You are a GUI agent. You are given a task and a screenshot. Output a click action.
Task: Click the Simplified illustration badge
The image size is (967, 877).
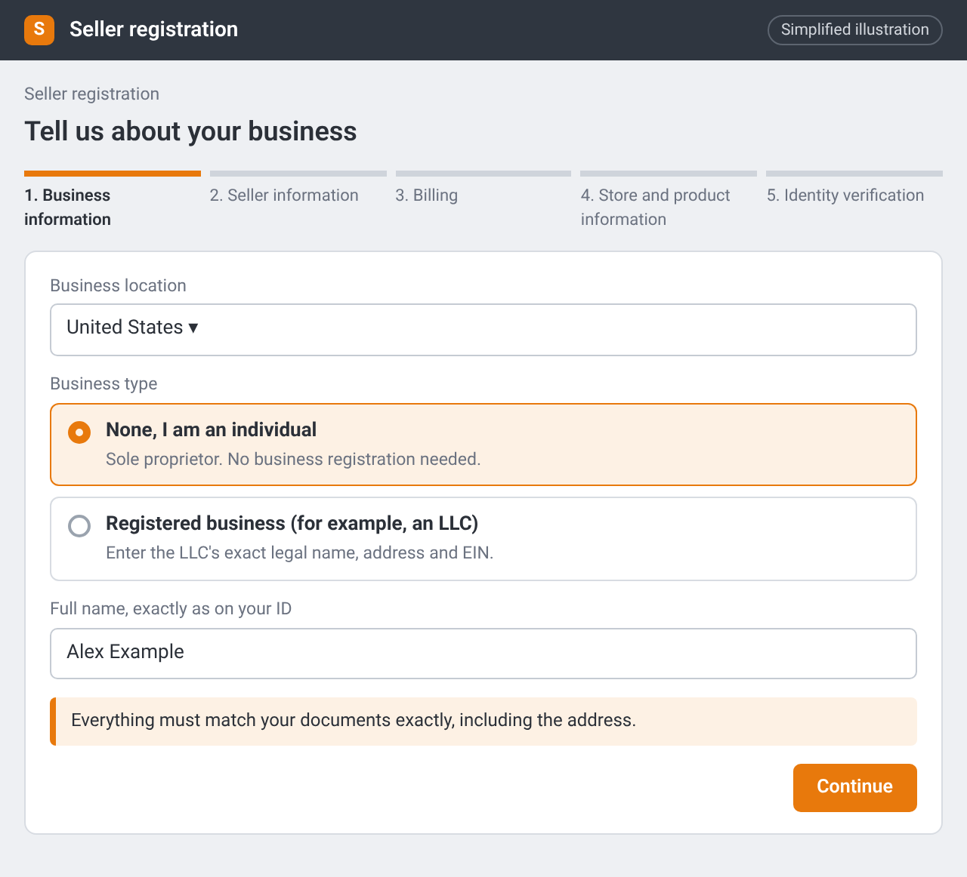pos(855,30)
